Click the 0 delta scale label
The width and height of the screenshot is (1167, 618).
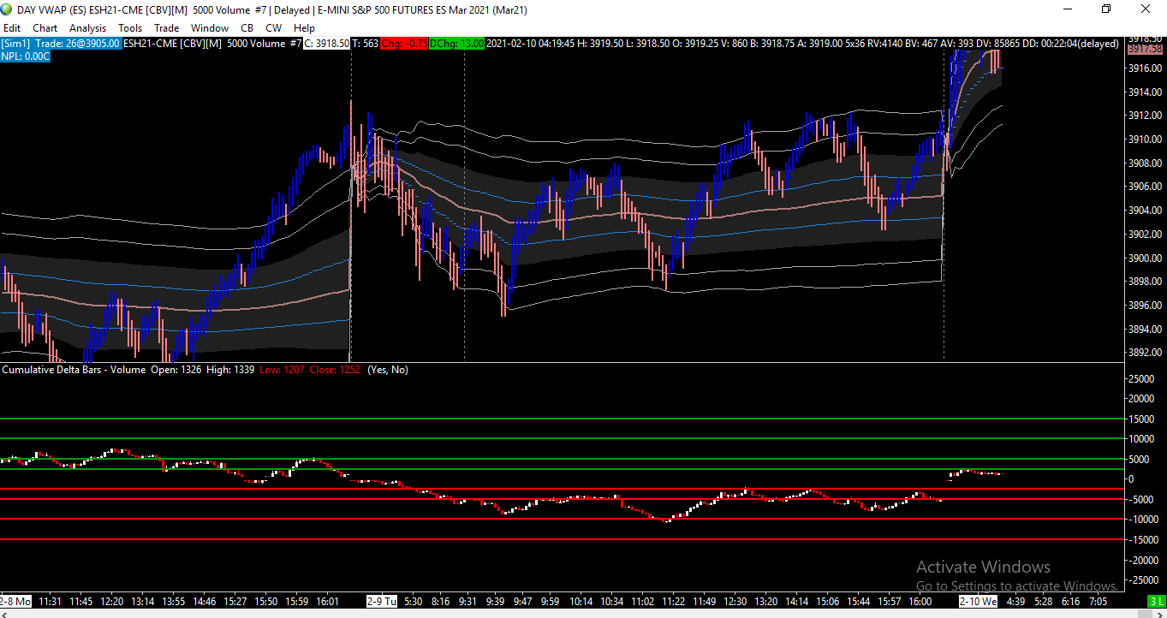[1133, 478]
